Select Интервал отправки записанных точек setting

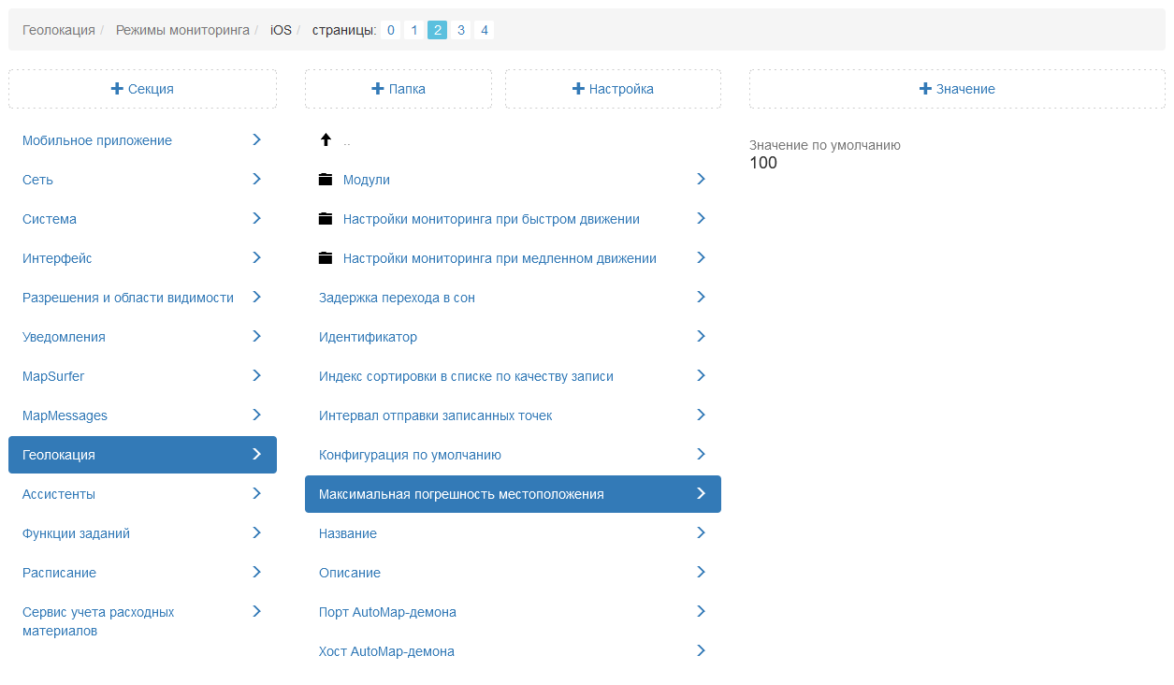[x=513, y=415]
